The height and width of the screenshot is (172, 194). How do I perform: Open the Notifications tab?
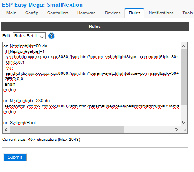point(161,13)
